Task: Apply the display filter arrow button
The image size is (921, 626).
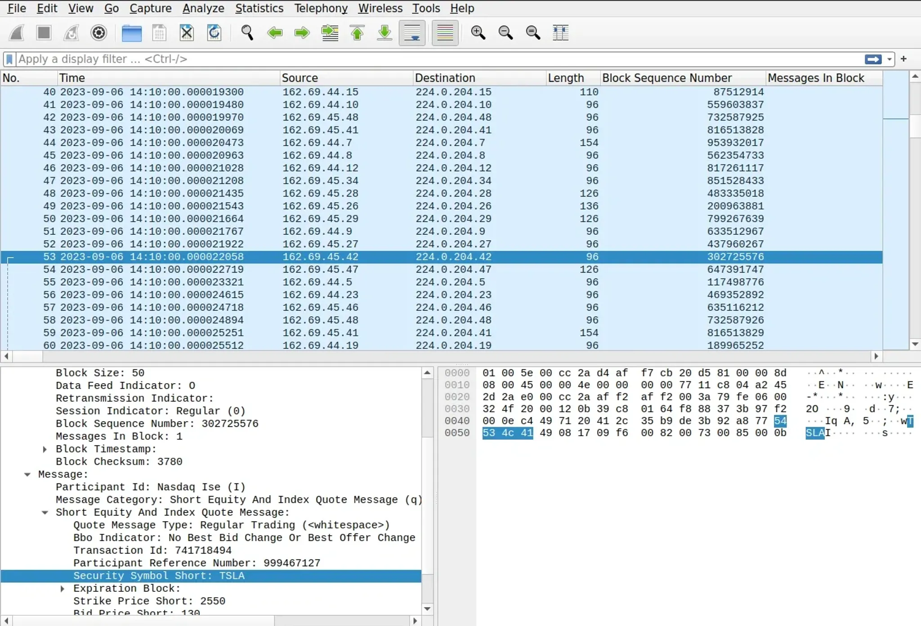Action: (873, 59)
